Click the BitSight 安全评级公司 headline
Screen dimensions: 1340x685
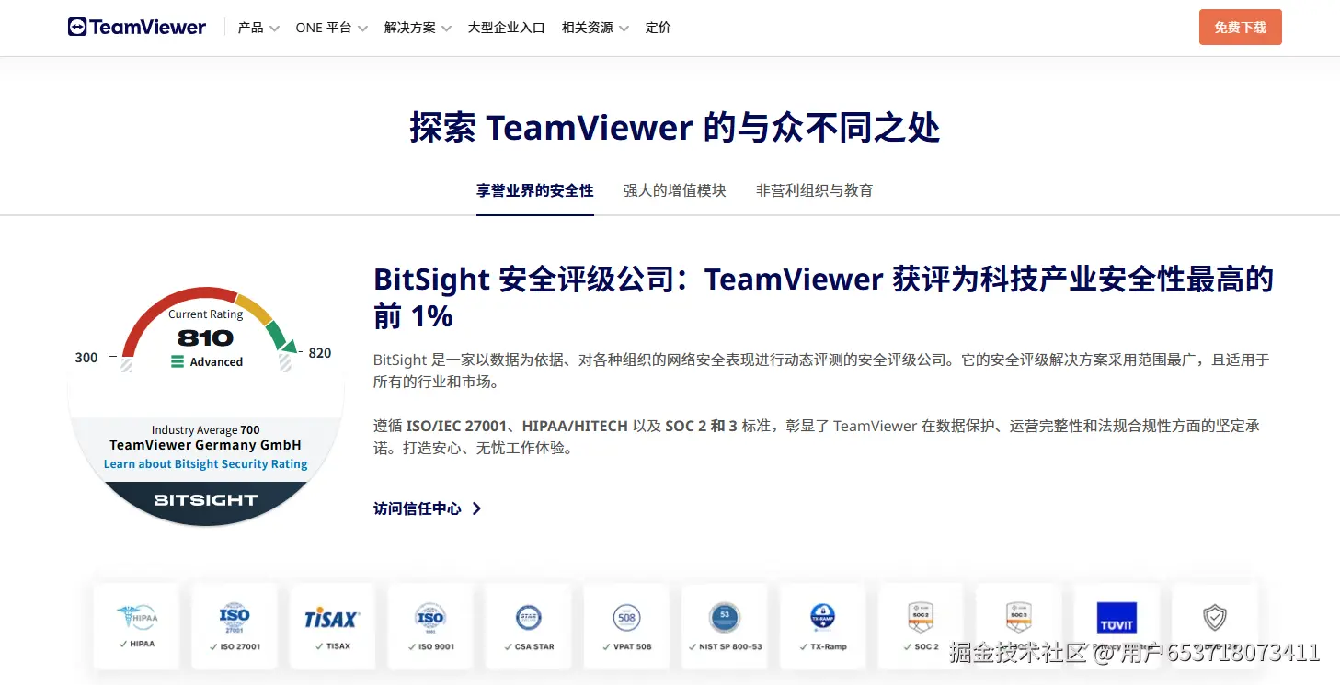(x=823, y=297)
